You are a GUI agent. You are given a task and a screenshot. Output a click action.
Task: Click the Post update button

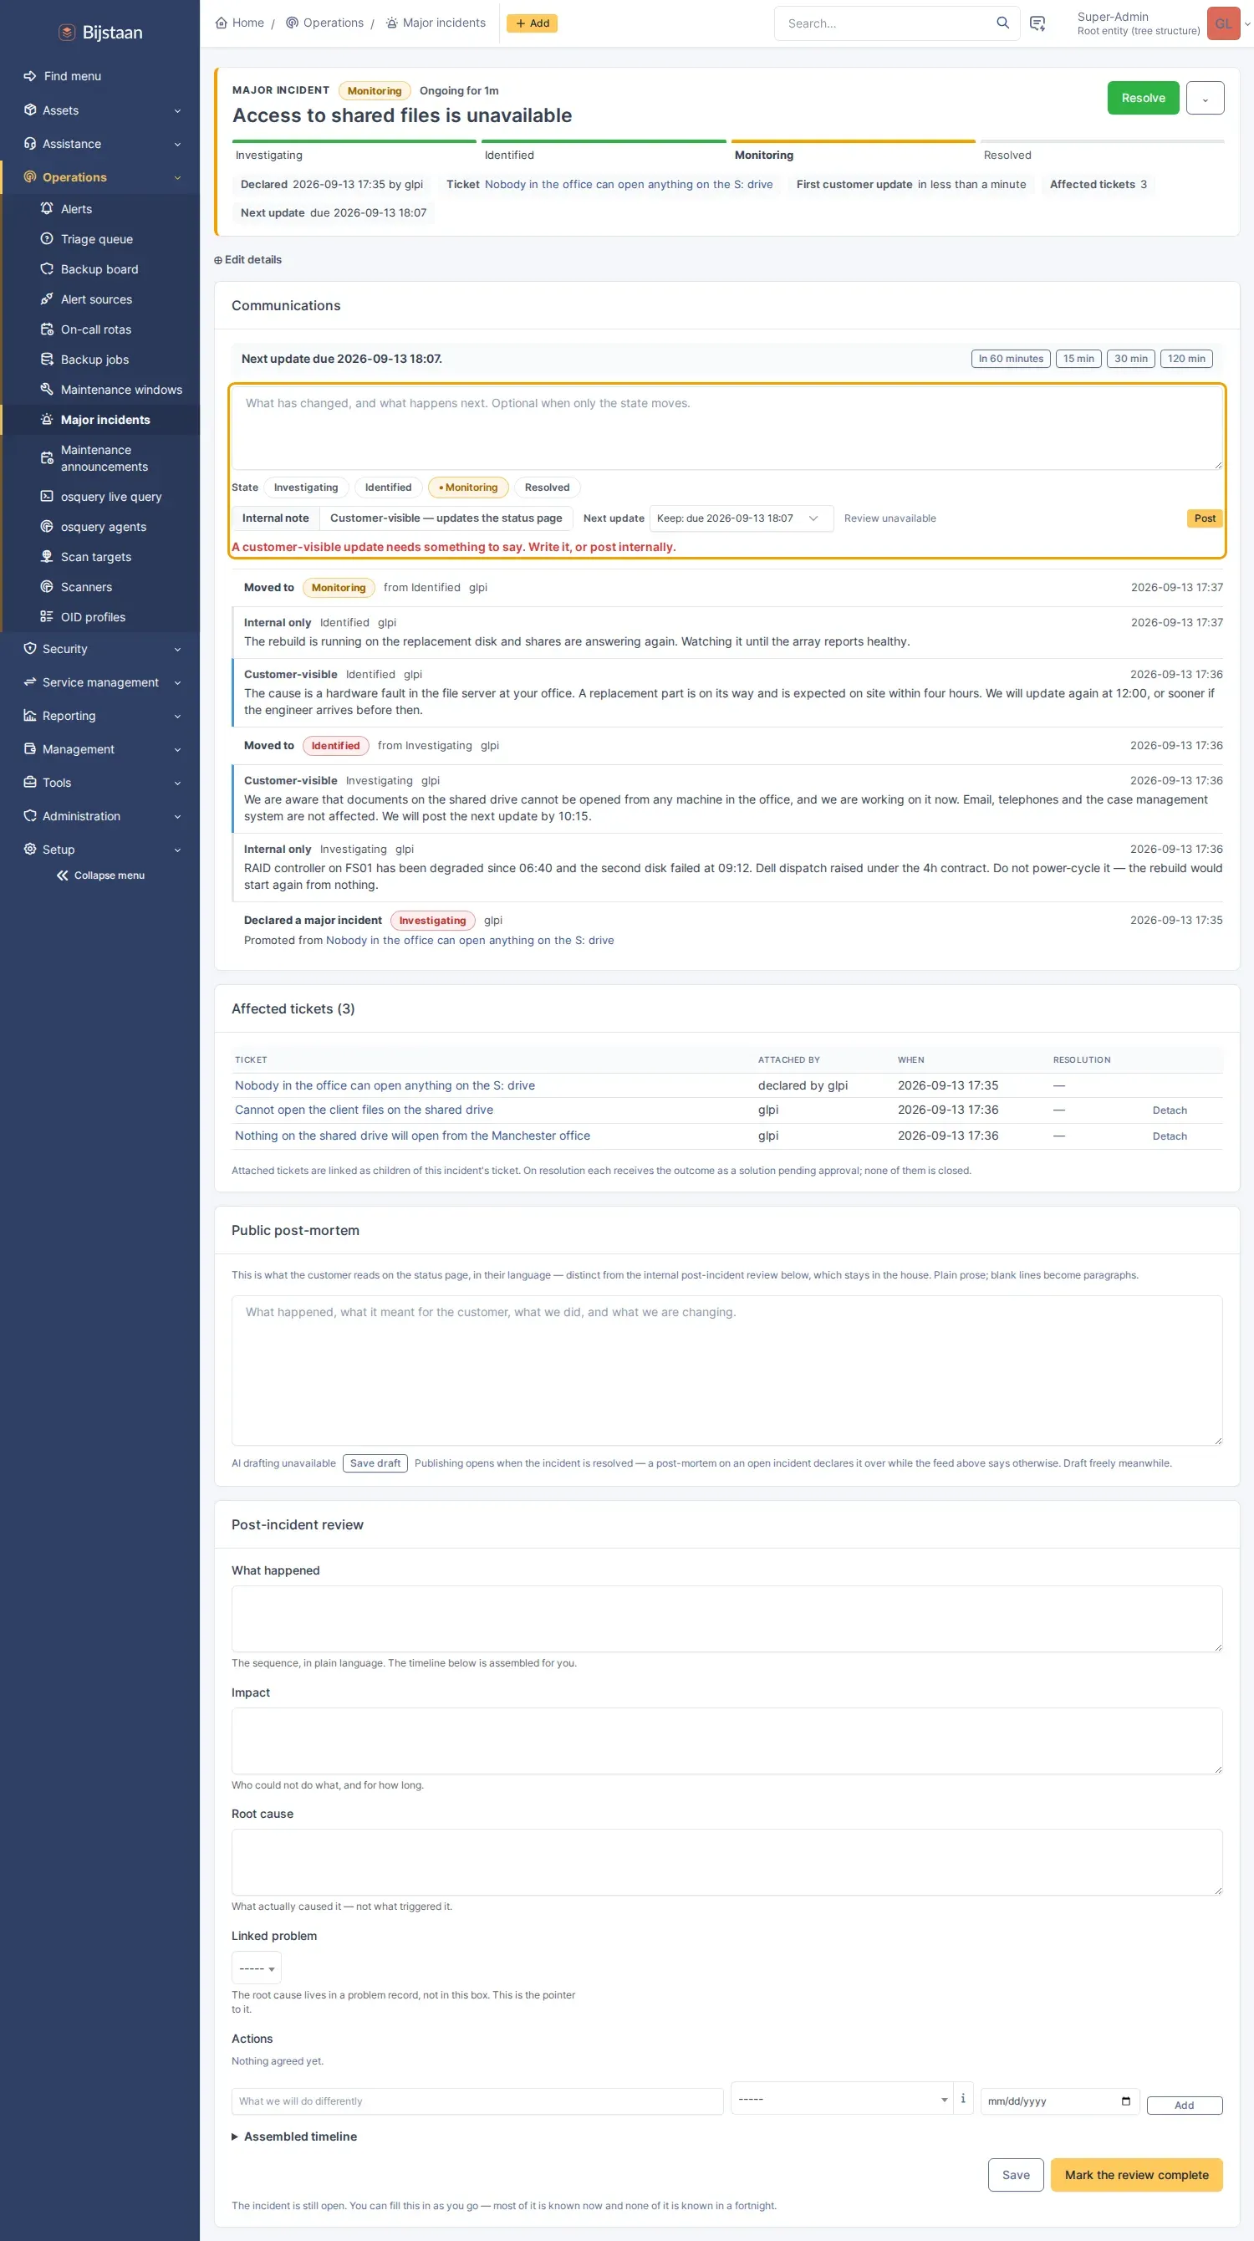pyautogui.click(x=1205, y=518)
